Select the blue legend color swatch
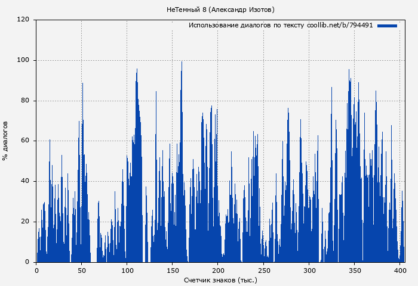 [387, 26]
